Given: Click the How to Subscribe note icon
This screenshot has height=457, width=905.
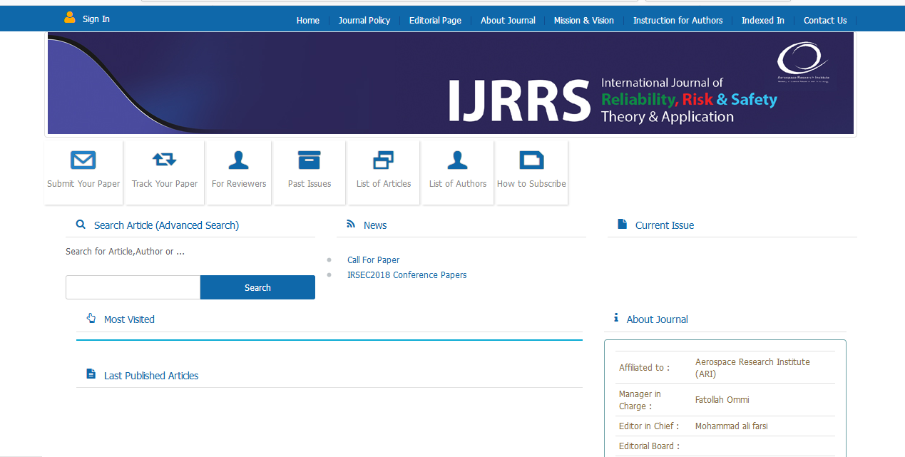Looking at the screenshot, I should point(531,160).
